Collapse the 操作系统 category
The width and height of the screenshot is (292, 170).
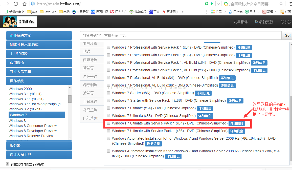tap(39, 81)
